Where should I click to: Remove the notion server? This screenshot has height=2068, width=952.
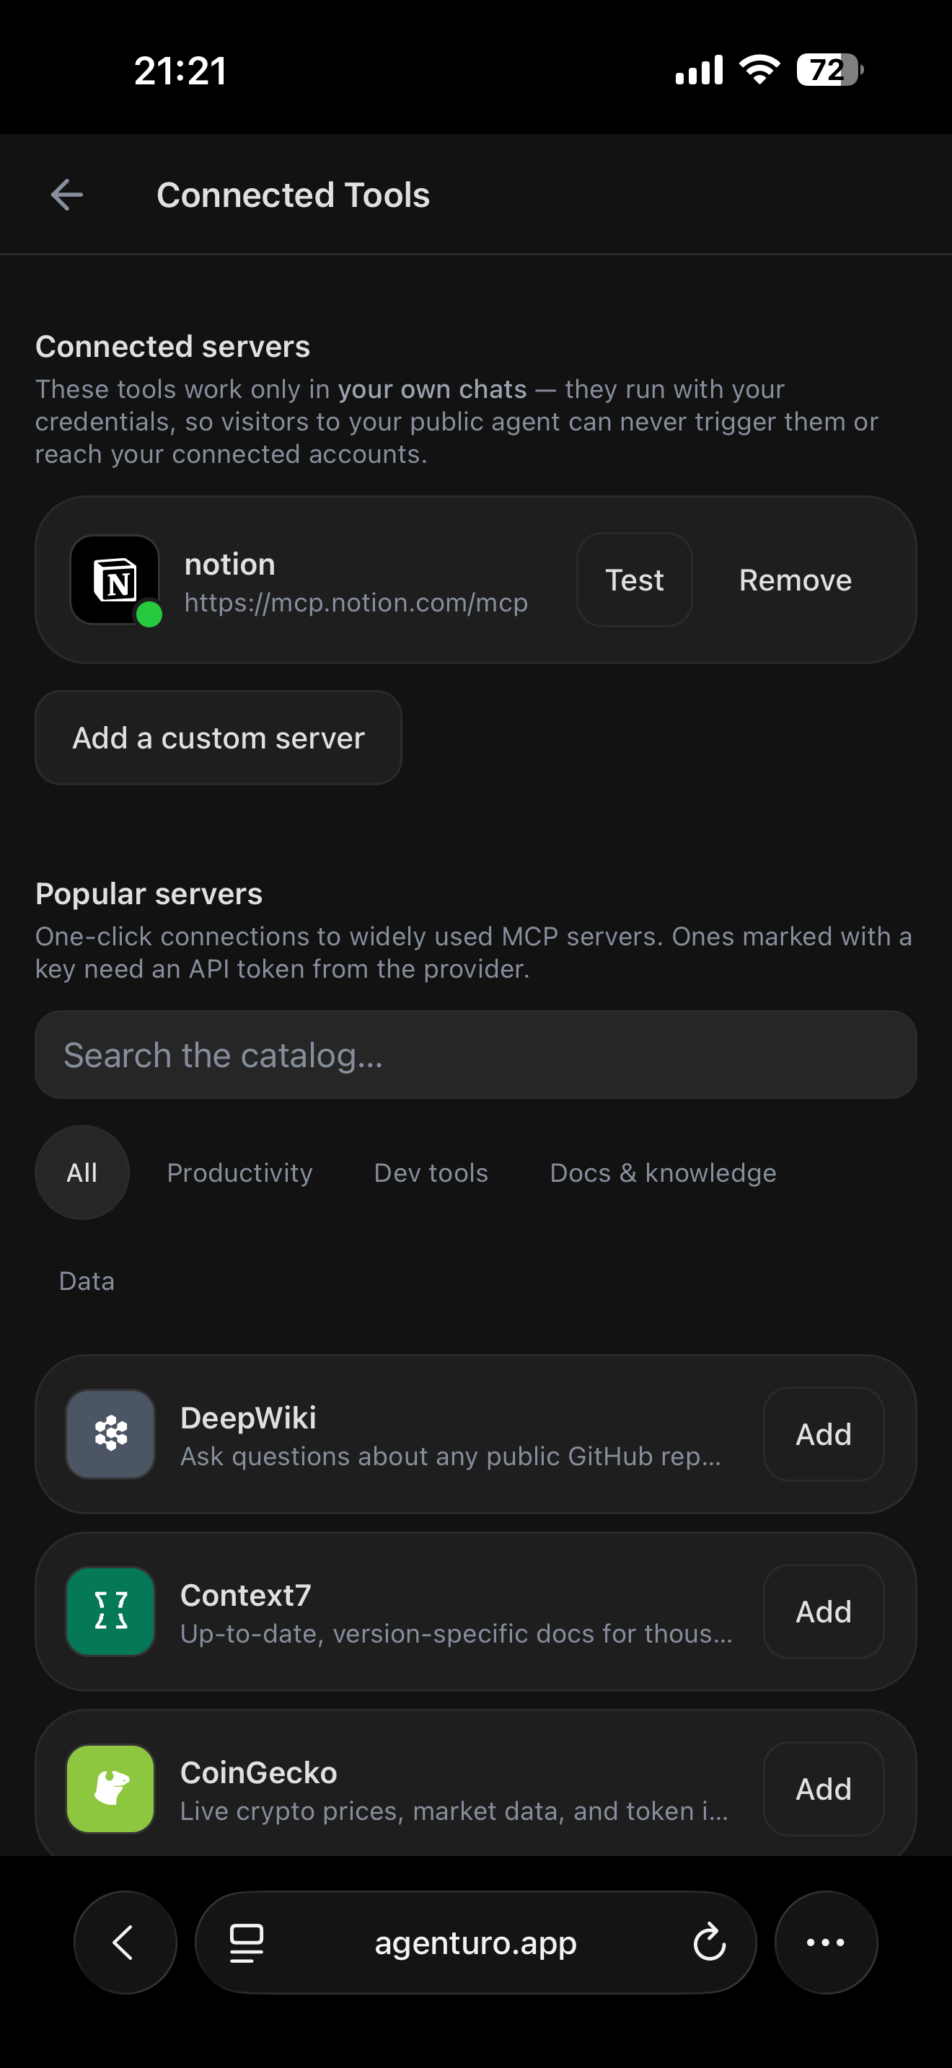795,580
